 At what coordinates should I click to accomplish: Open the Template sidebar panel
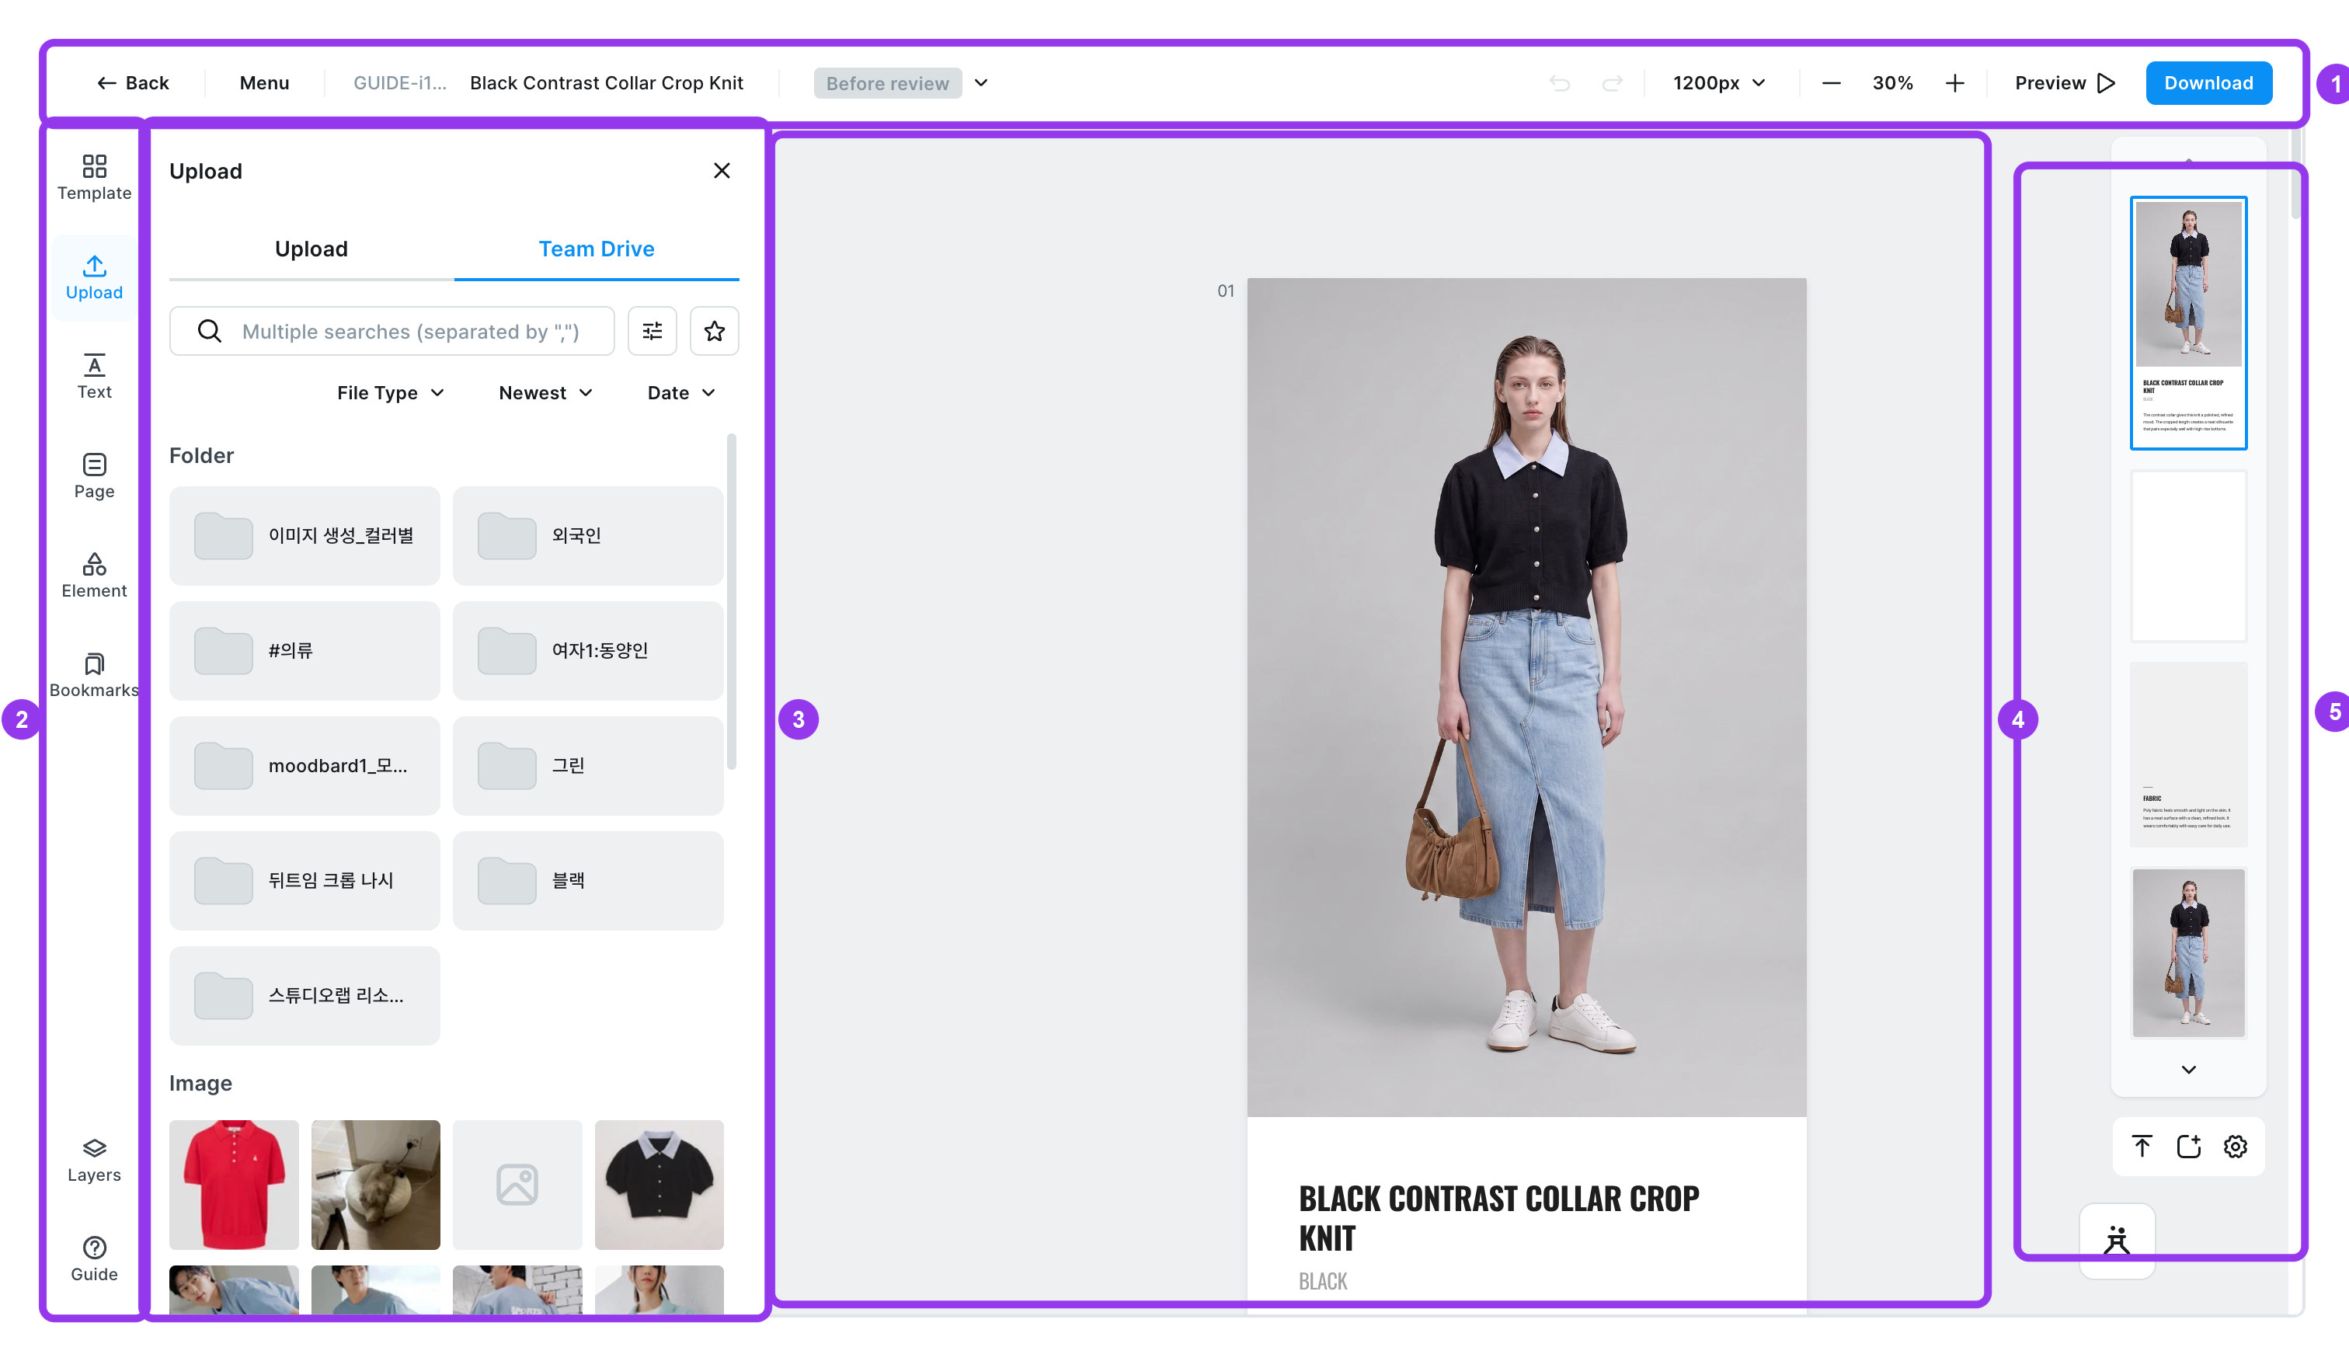coord(94,177)
